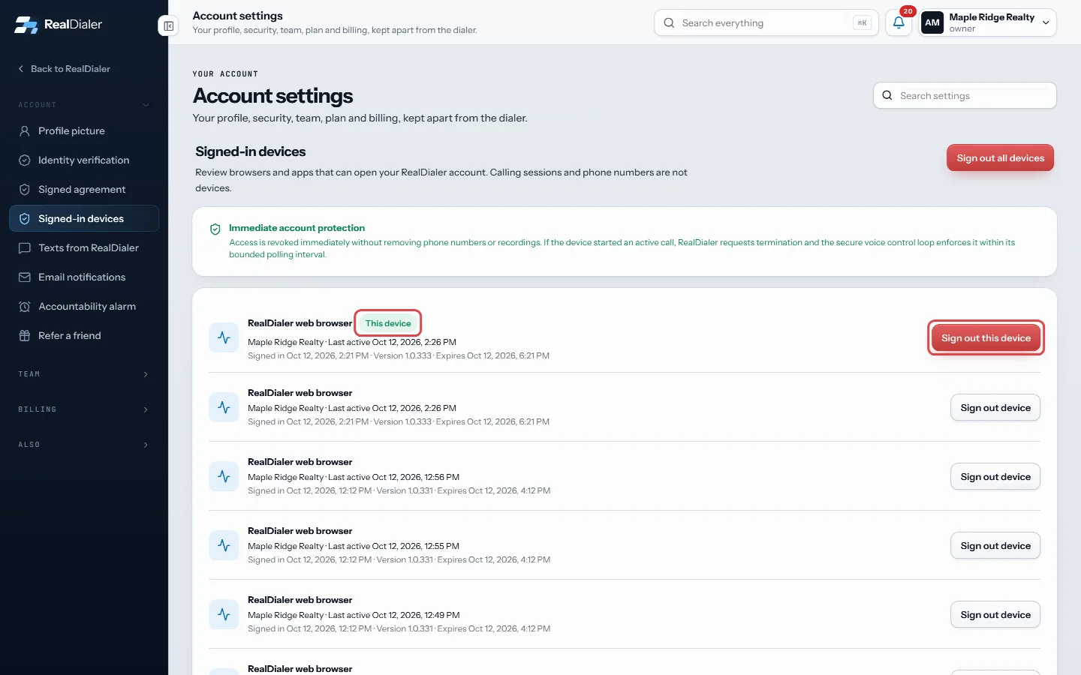
Task: Collapse the sidebar panel toggle icon
Action: (x=169, y=26)
